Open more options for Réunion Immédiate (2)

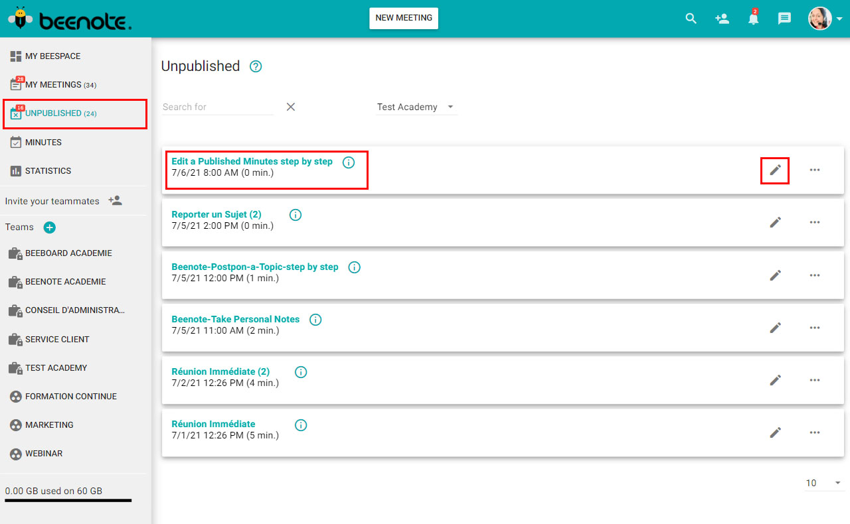(x=815, y=379)
